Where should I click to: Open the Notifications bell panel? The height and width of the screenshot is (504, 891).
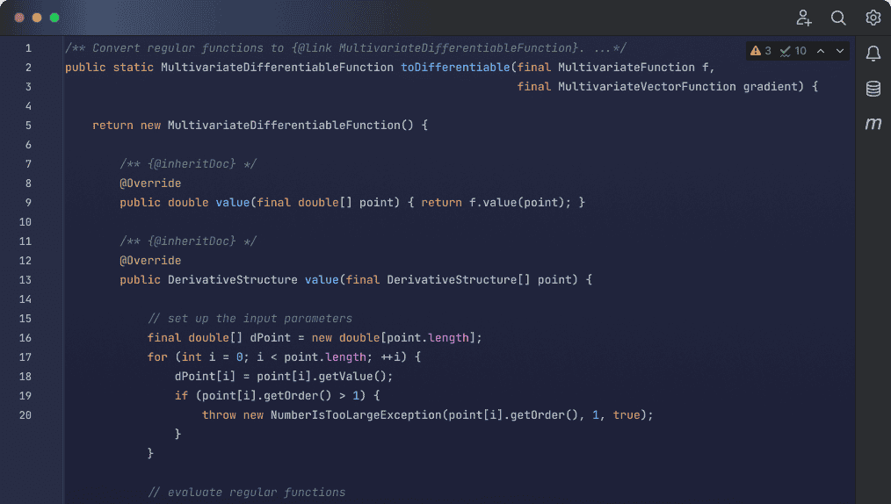873,54
